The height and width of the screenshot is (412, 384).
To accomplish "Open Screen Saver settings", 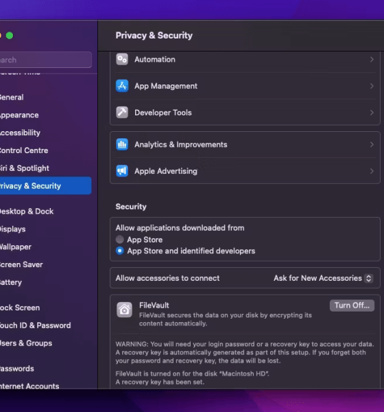I will coord(21,264).
